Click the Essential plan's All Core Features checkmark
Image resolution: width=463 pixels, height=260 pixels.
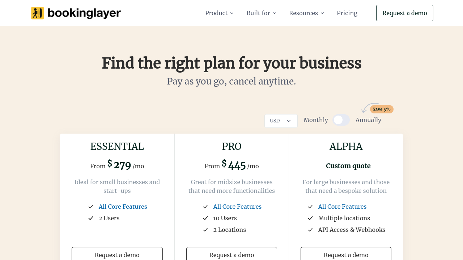tap(91, 207)
